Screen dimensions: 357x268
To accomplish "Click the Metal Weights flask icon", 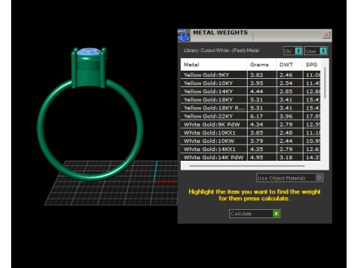I will point(184,35).
